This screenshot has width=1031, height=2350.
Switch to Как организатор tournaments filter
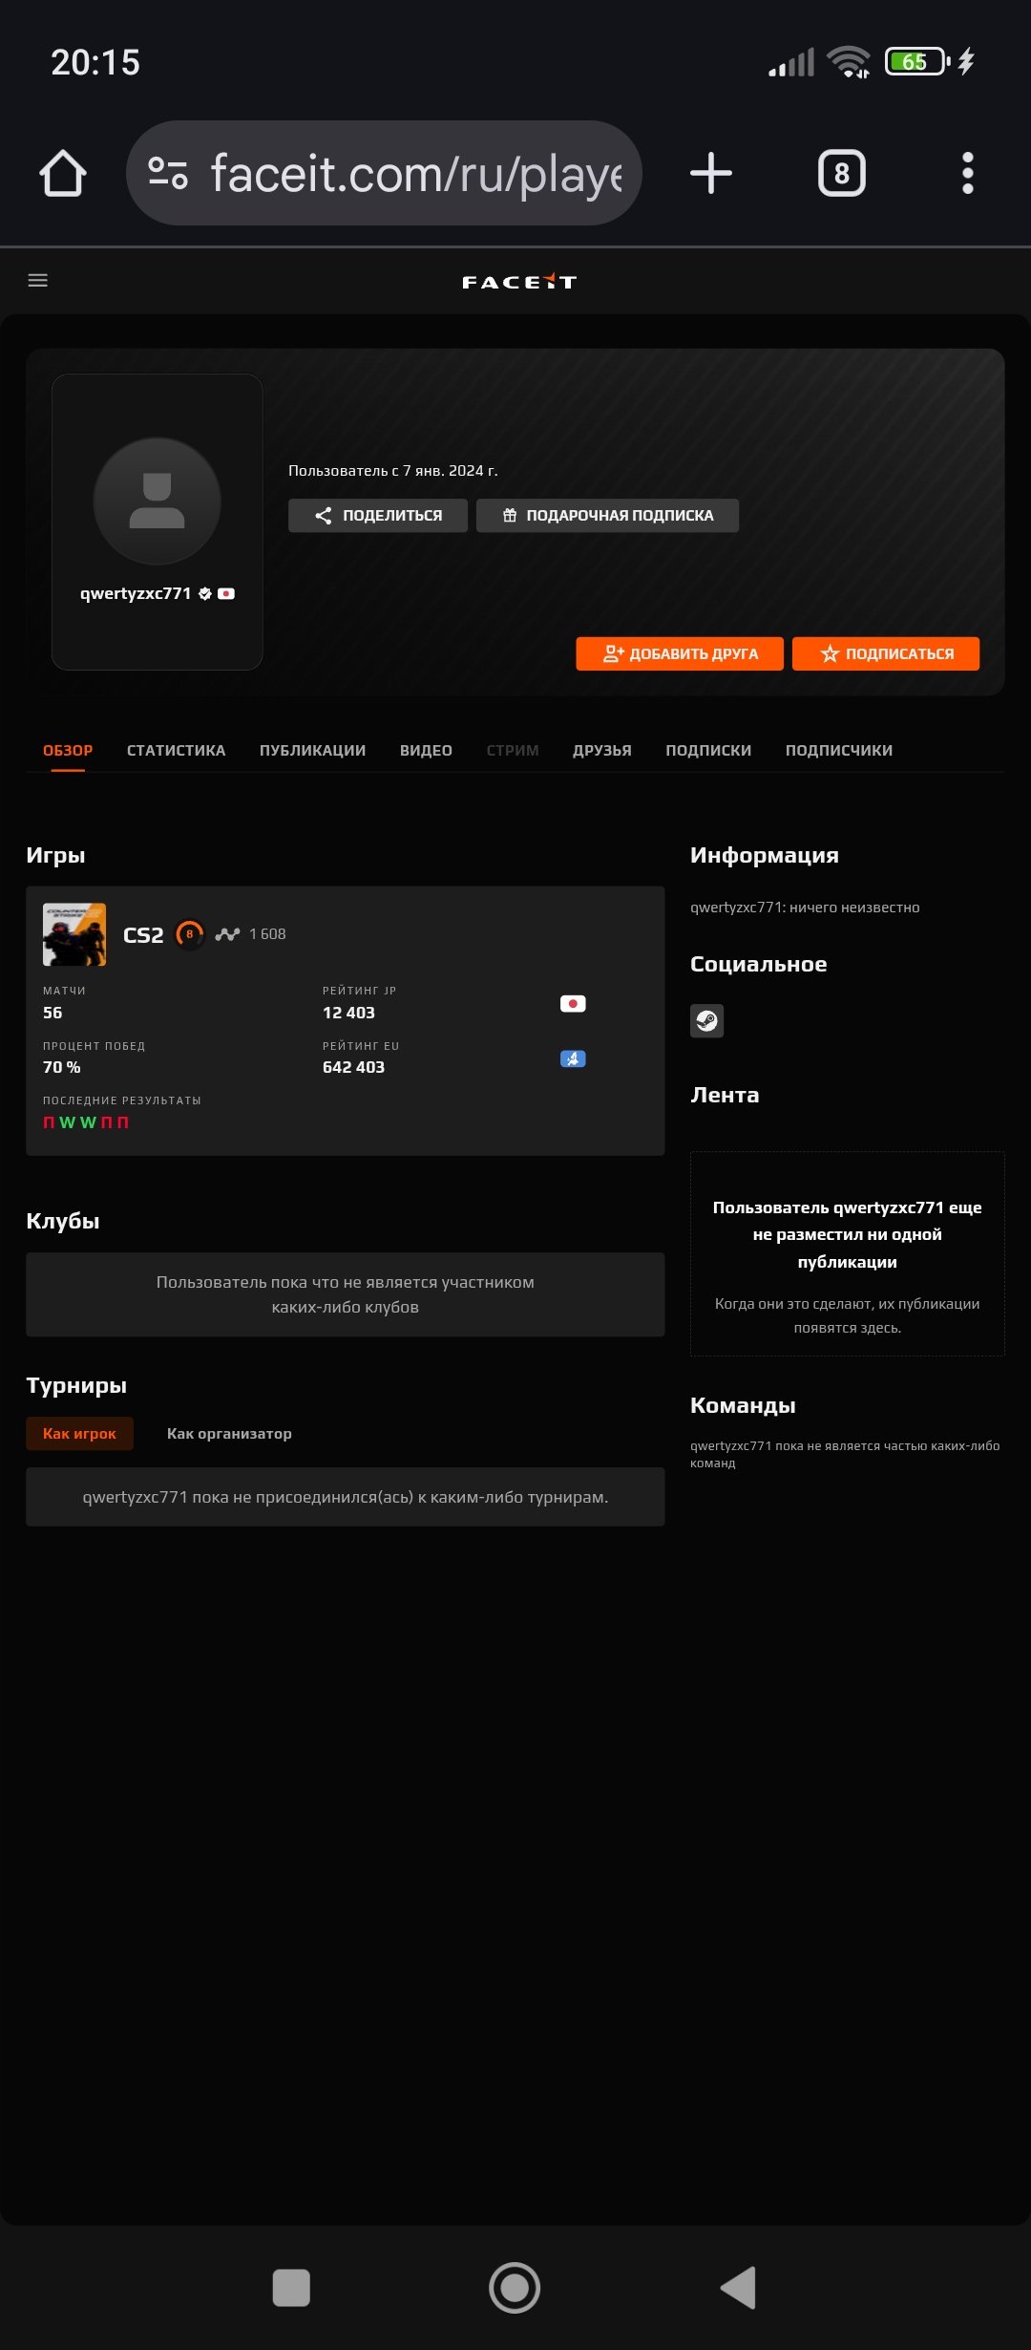click(x=229, y=1434)
